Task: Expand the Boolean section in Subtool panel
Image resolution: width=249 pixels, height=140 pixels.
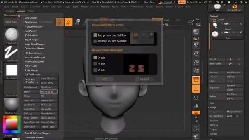Action: coord(214,121)
